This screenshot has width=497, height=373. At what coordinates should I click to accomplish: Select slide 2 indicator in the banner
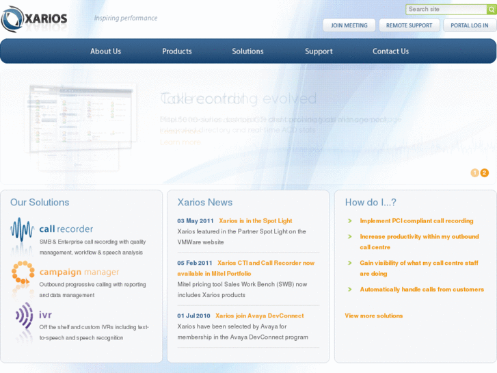[484, 172]
